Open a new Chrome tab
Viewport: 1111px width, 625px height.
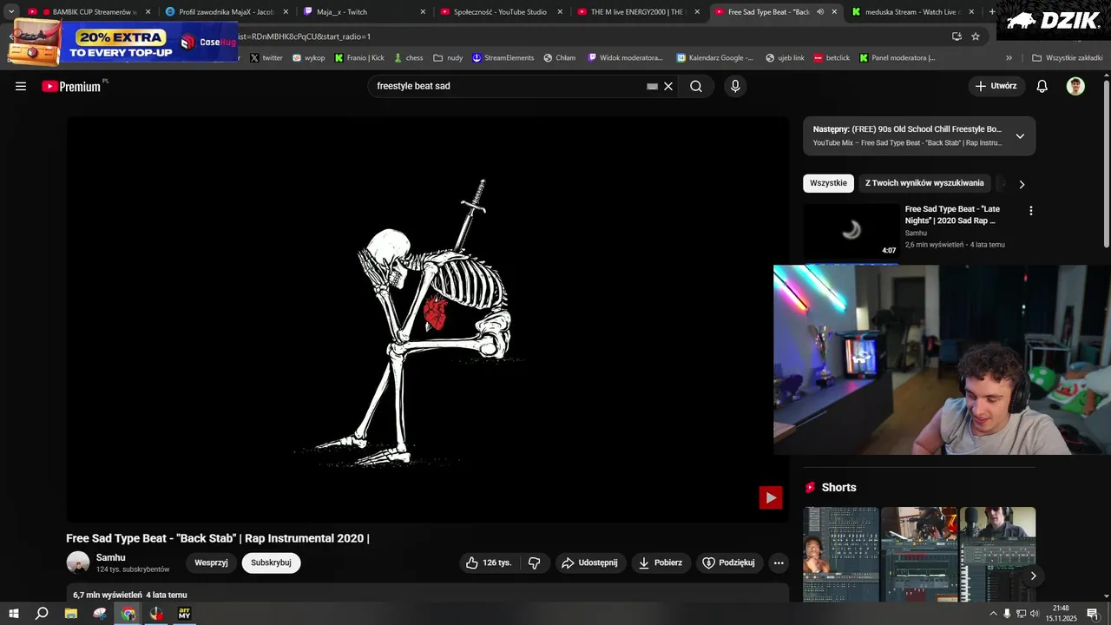tap(992, 12)
